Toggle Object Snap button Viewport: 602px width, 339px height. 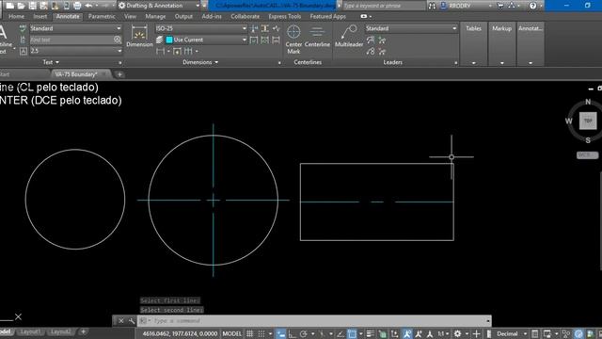click(352, 333)
